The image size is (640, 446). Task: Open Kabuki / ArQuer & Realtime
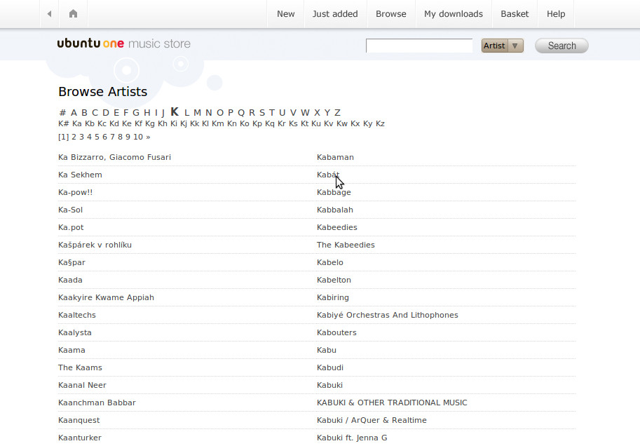pos(372,421)
